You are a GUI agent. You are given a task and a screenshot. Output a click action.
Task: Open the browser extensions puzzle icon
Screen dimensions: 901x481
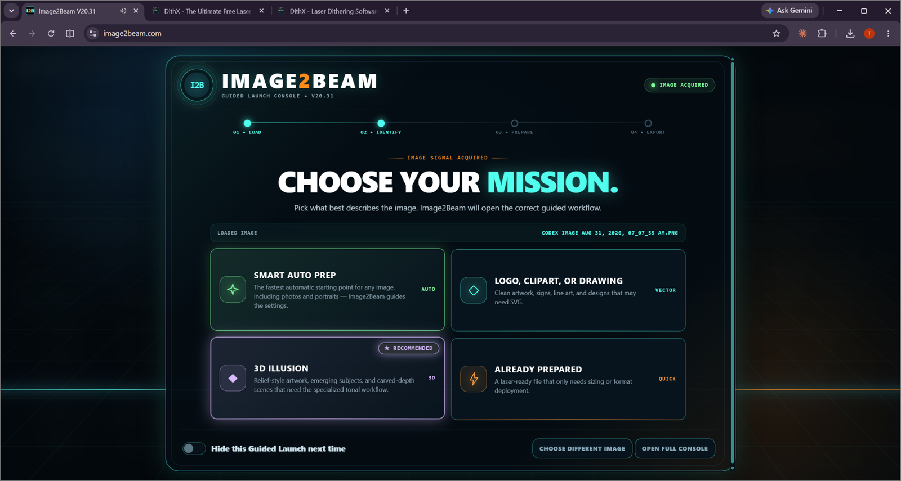822,34
